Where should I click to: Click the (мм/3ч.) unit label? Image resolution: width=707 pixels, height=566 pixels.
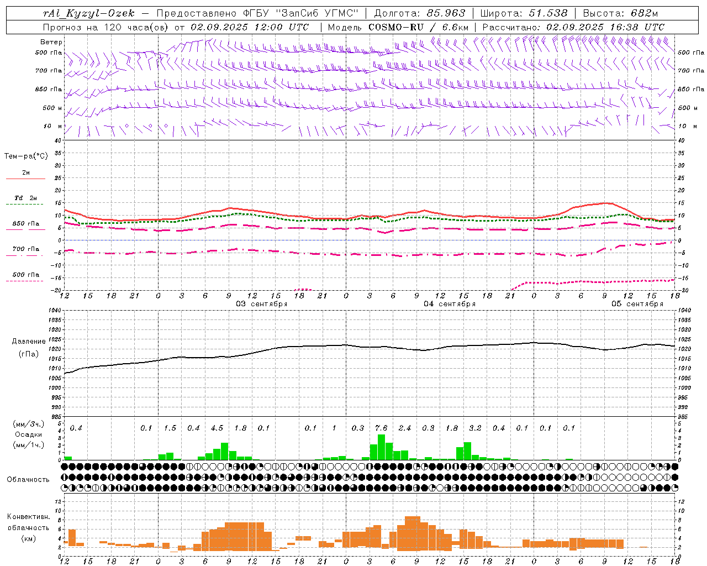point(29,424)
